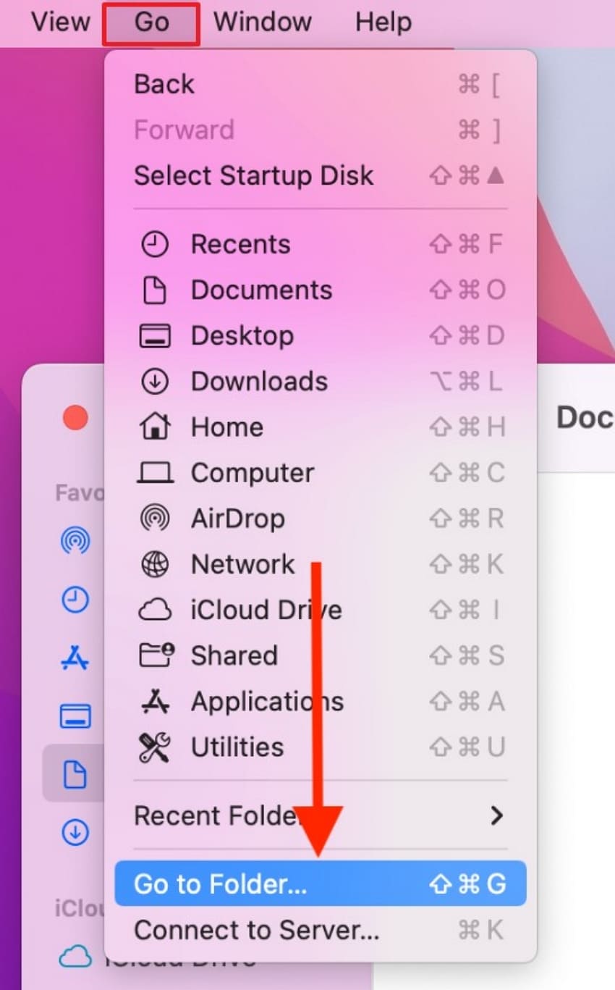Screen dimensions: 615x990
Task: Click the Applications icon in Go menu
Action: 154,701
